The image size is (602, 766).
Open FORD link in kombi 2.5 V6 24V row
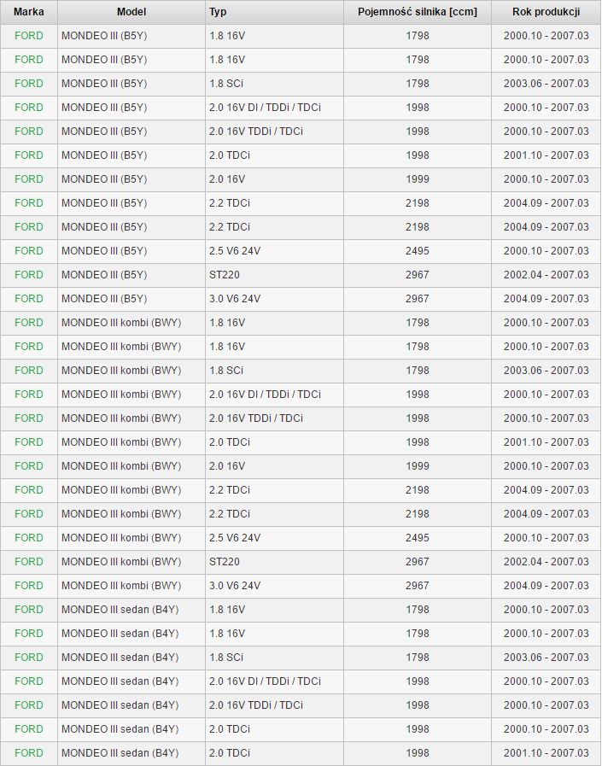tap(29, 538)
